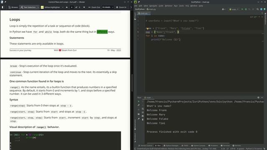Open the 'main' run configuration dropdown
The height and width of the screenshot is (150, 267).
point(234,9)
